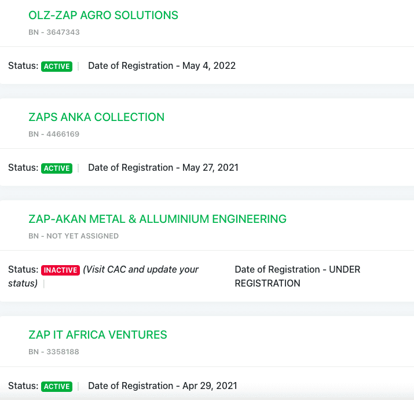The image size is (414, 400).
Task: Select the UNDER REGISTRATION date text
Action: click(x=297, y=277)
